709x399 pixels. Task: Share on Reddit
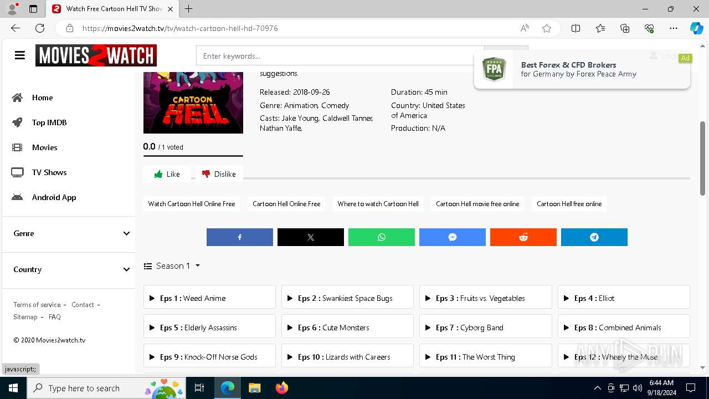pyautogui.click(x=523, y=237)
